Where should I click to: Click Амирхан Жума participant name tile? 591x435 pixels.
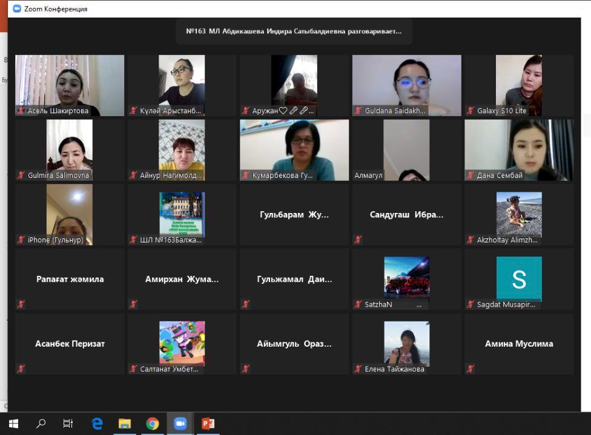tap(182, 279)
